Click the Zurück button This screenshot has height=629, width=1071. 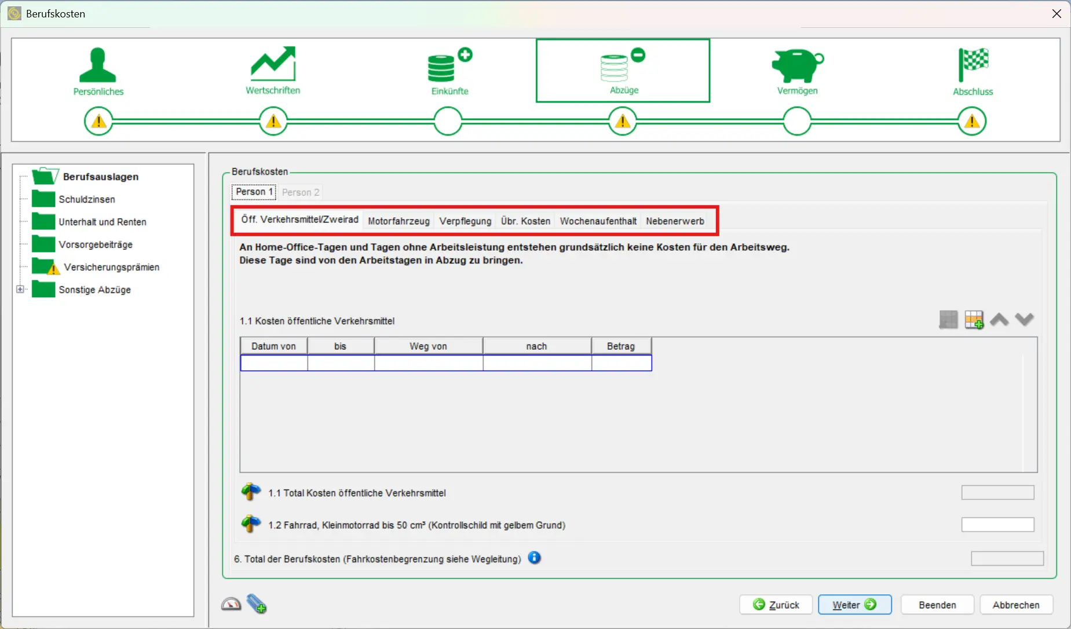776,605
